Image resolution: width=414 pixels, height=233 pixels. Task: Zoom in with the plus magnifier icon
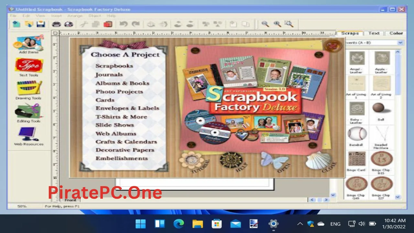click(x=277, y=24)
